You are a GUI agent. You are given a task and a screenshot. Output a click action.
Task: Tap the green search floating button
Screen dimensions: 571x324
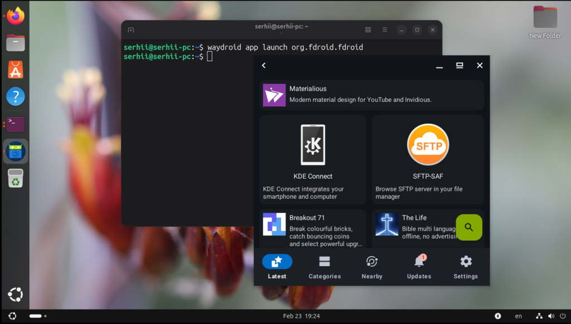[469, 227]
